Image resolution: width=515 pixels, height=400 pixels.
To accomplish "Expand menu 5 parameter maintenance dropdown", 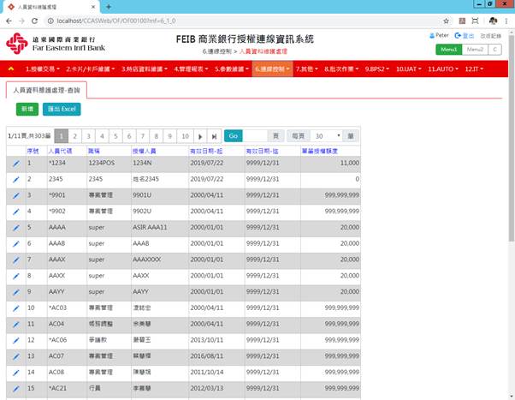I will (x=232, y=69).
